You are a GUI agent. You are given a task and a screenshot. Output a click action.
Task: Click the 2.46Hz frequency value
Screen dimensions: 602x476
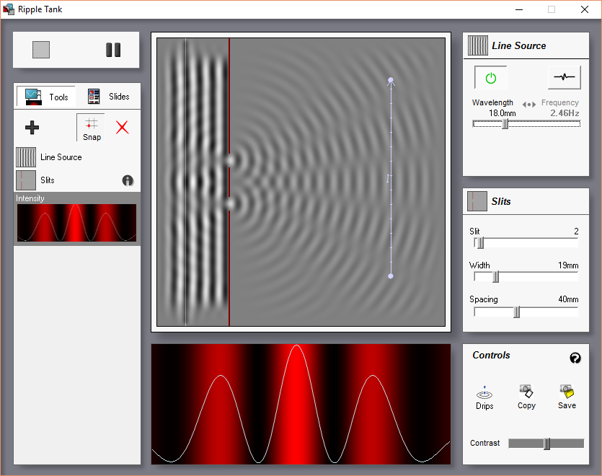pos(565,113)
